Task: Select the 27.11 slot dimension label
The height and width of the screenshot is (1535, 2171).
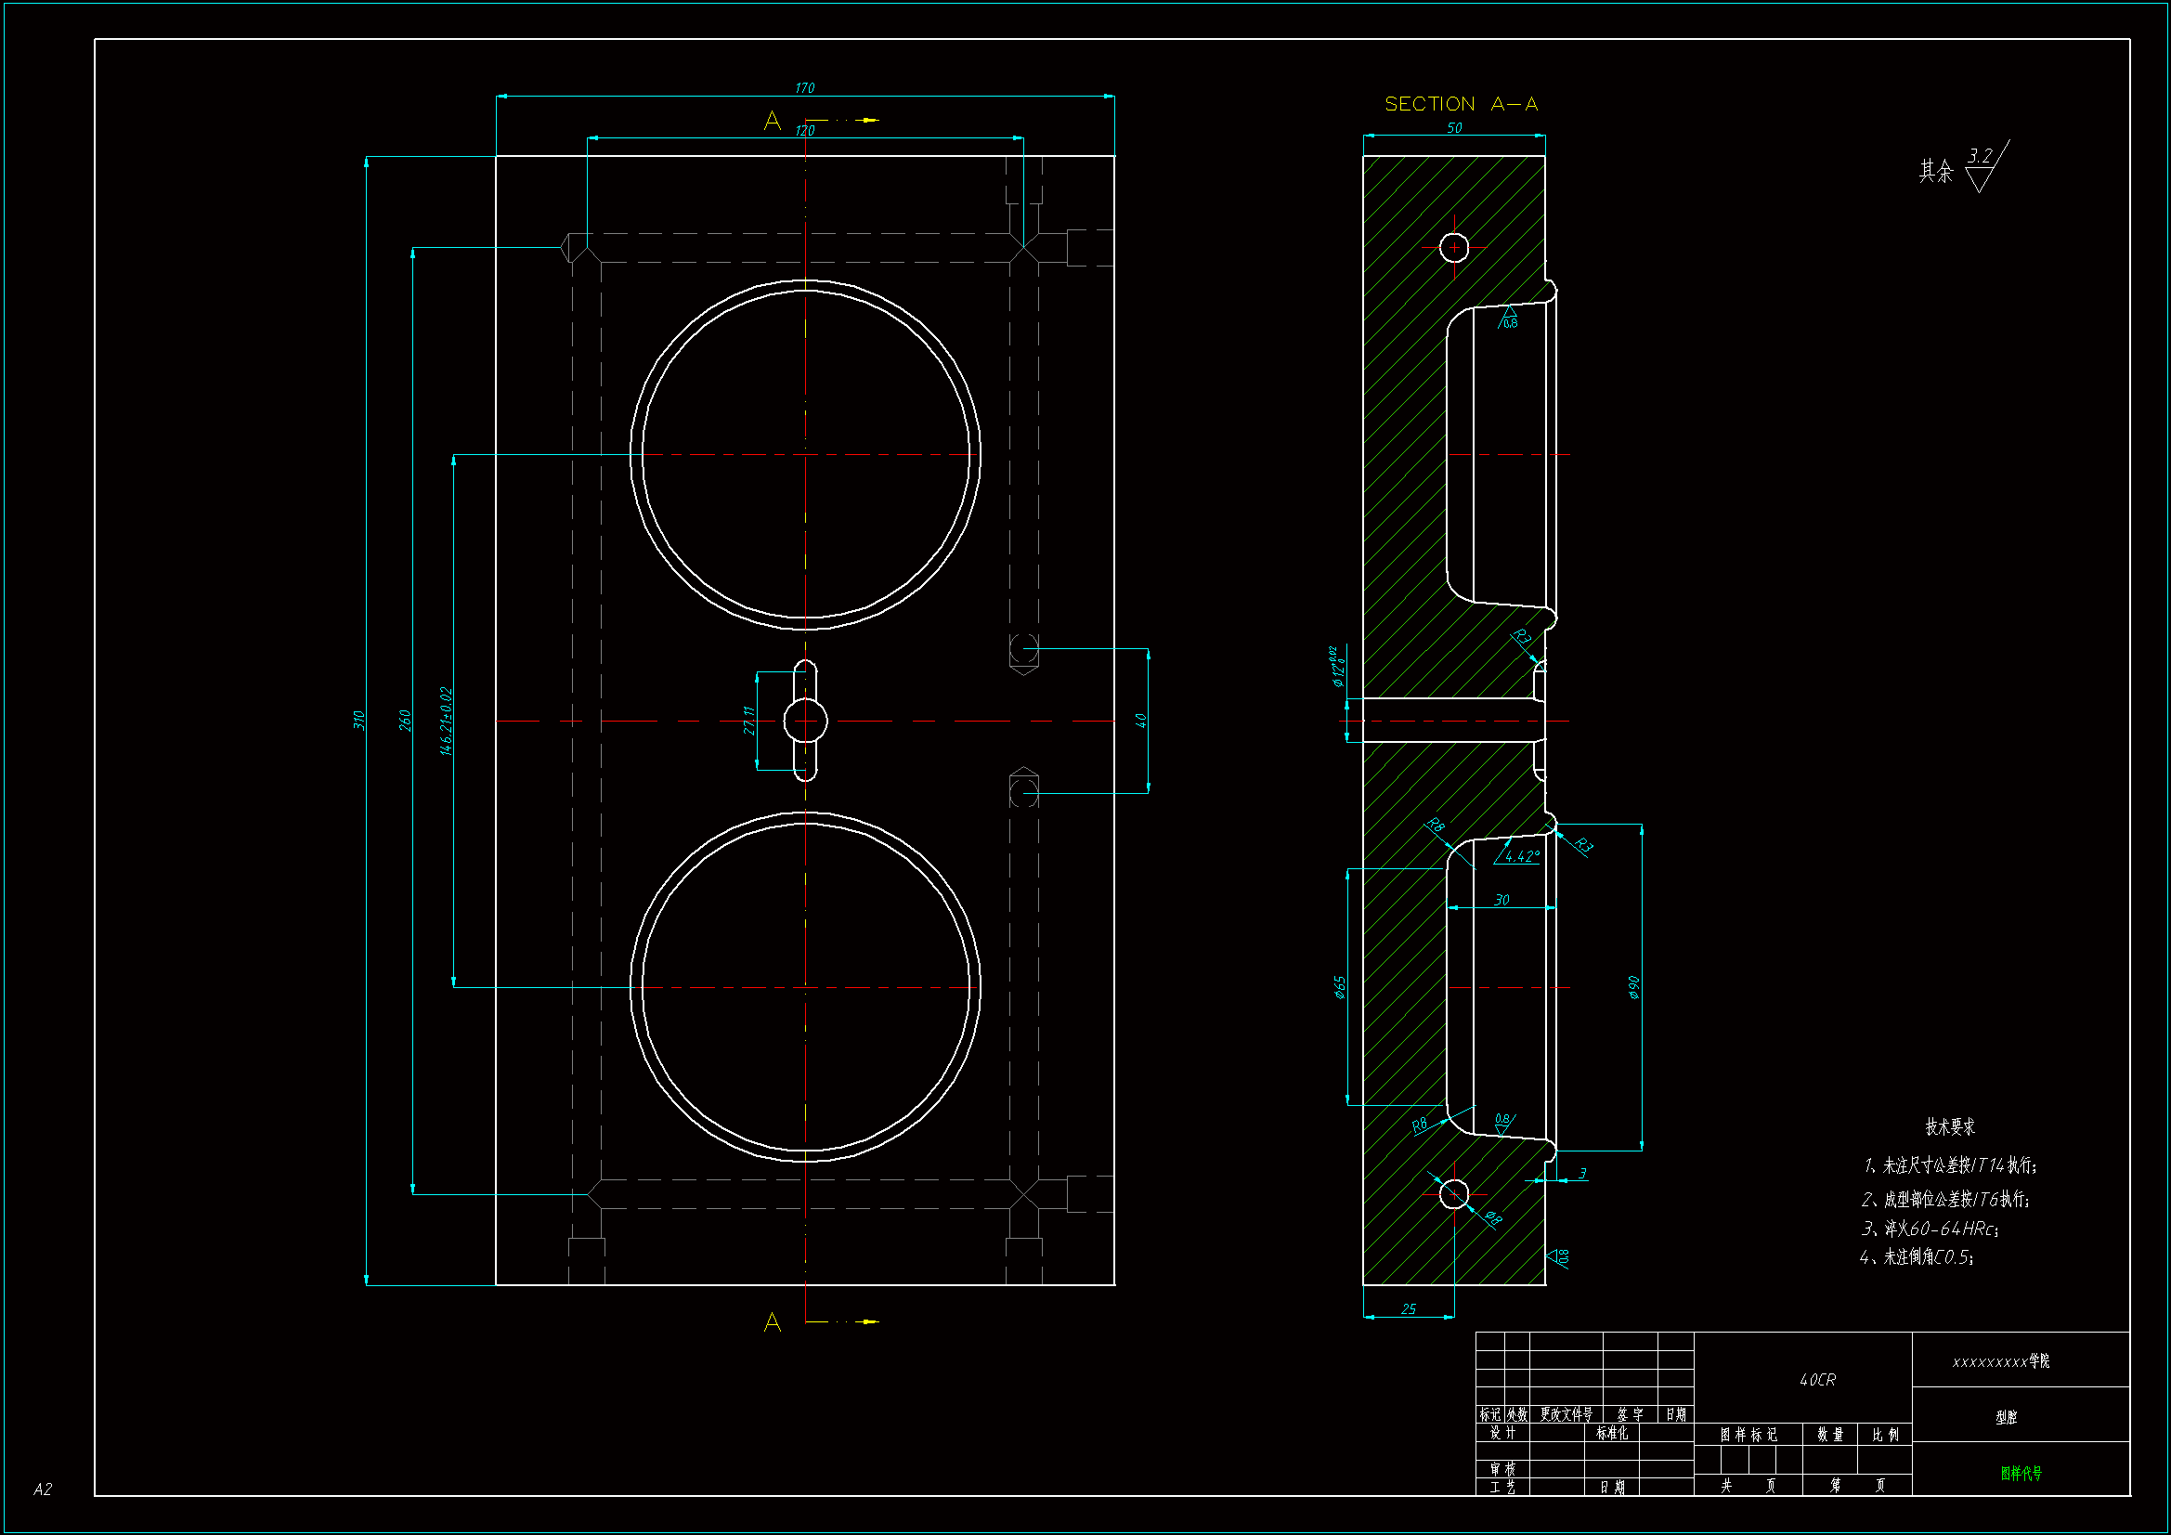Action: pos(747,721)
